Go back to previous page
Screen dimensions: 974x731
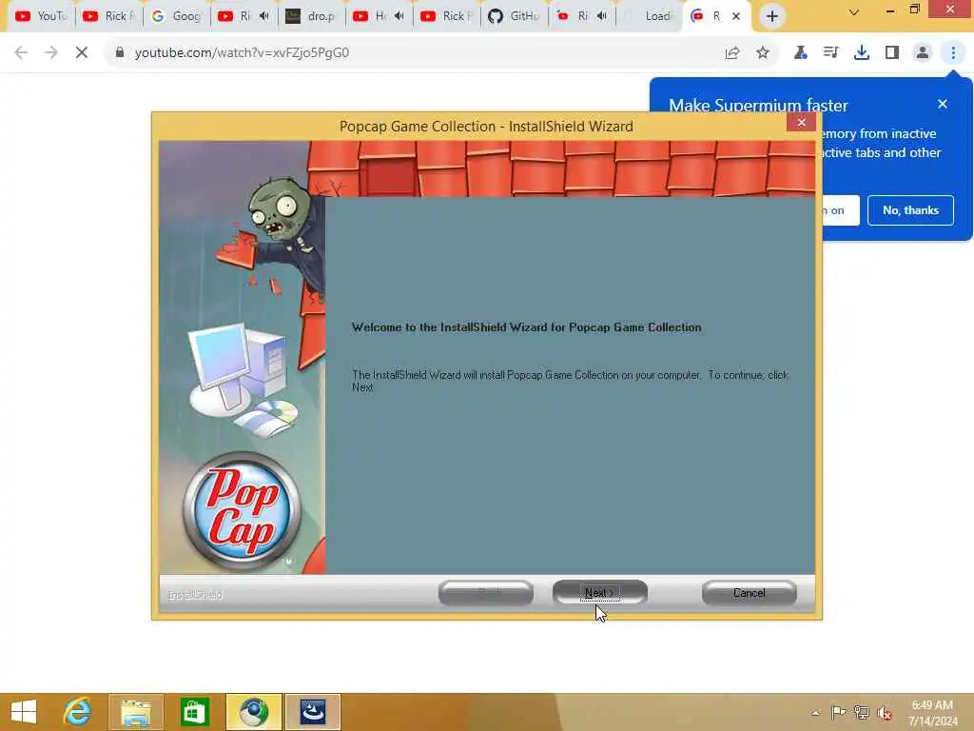click(x=21, y=53)
